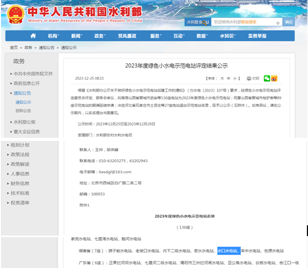Select small font size 小
This screenshot has width=308, height=268.
coord(235,79)
